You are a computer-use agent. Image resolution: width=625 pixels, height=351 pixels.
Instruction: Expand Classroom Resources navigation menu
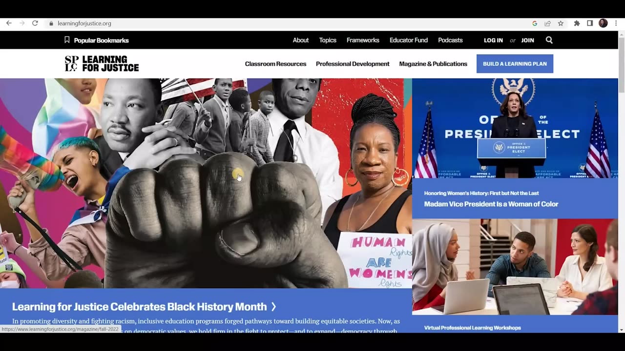pyautogui.click(x=275, y=64)
